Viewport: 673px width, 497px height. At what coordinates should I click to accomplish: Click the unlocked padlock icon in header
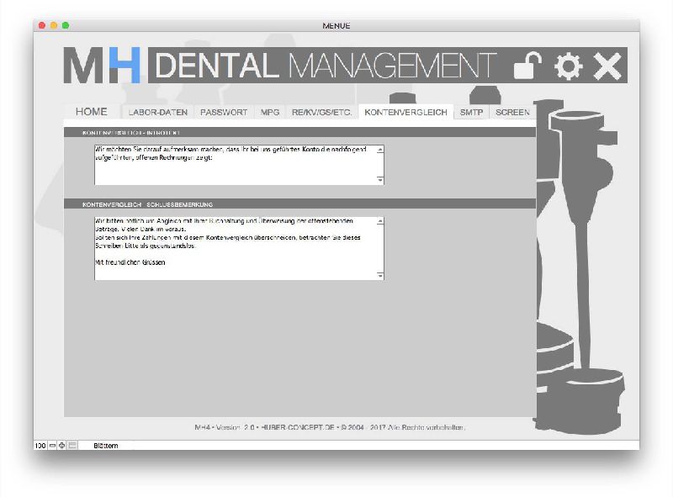[x=528, y=66]
